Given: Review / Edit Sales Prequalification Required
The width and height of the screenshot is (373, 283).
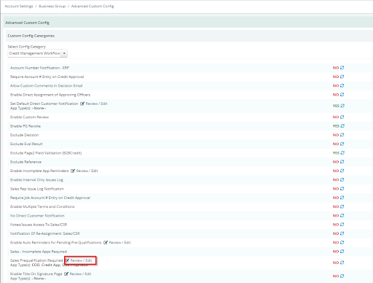Looking at the screenshot, I should tap(79, 260).
